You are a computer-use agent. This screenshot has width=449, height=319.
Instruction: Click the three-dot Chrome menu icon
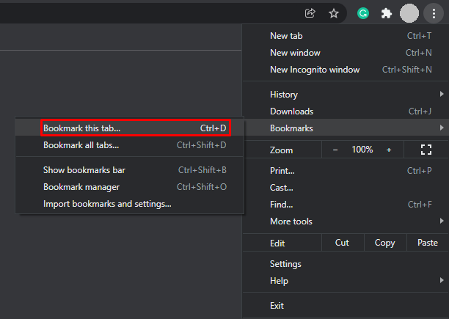pyautogui.click(x=434, y=13)
